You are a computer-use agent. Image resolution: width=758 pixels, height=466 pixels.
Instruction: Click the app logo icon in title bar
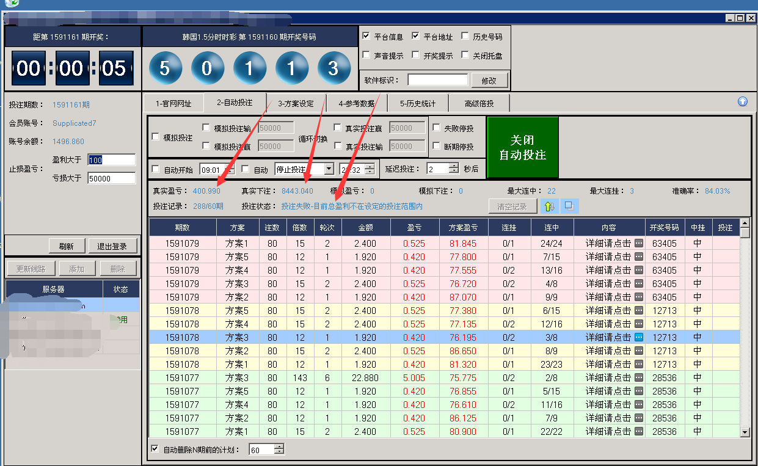click(x=11, y=3)
